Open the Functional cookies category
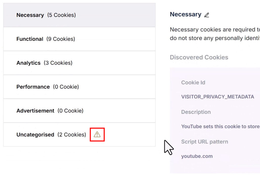Screen dimensions: 260x177 tap(79, 39)
